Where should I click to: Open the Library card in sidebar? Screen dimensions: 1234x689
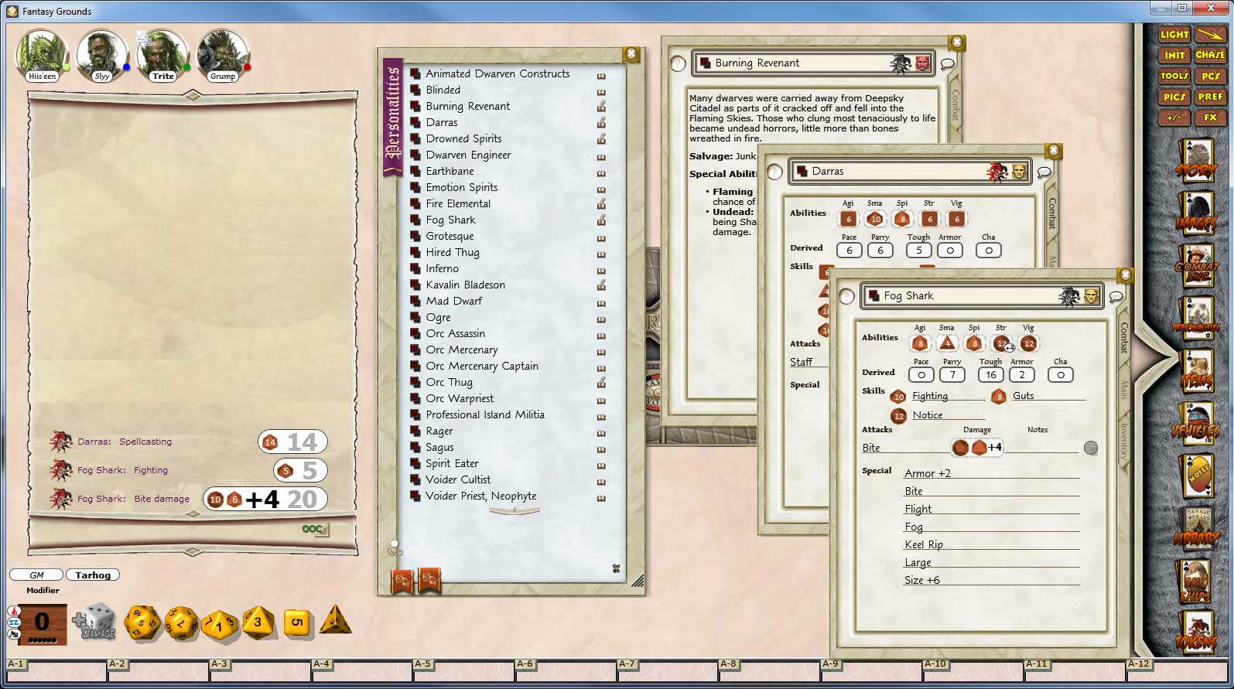click(1196, 530)
